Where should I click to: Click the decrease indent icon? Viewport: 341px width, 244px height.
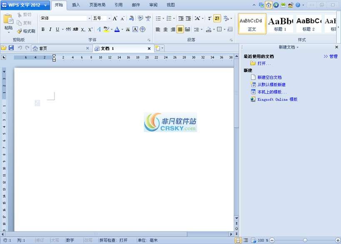[x=181, y=18]
